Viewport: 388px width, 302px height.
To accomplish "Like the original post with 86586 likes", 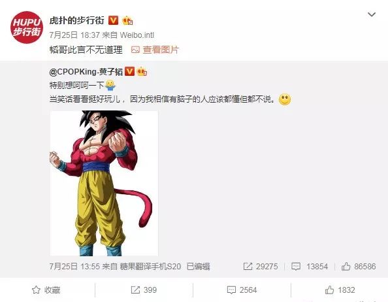I will [x=359, y=266].
